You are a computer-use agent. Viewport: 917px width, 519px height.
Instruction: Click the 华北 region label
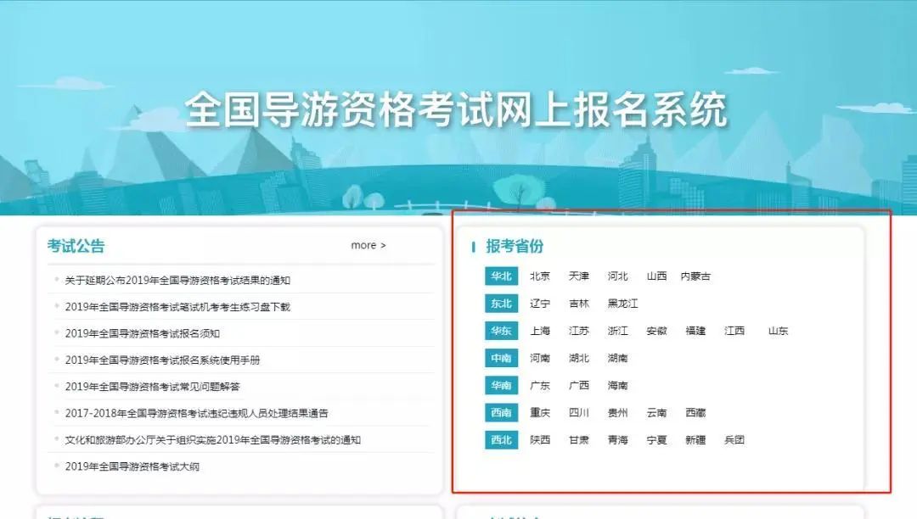click(x=501, y=276)
